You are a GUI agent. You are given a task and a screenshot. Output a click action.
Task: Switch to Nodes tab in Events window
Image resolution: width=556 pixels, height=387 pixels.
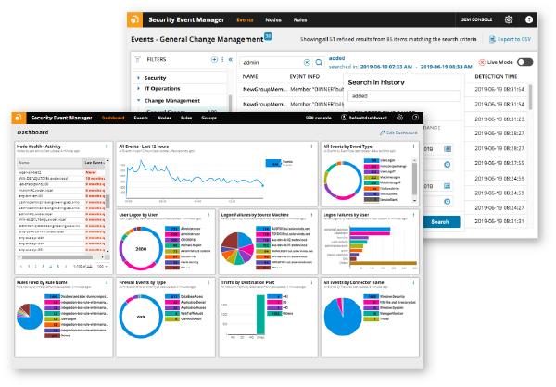pos(273,19)
